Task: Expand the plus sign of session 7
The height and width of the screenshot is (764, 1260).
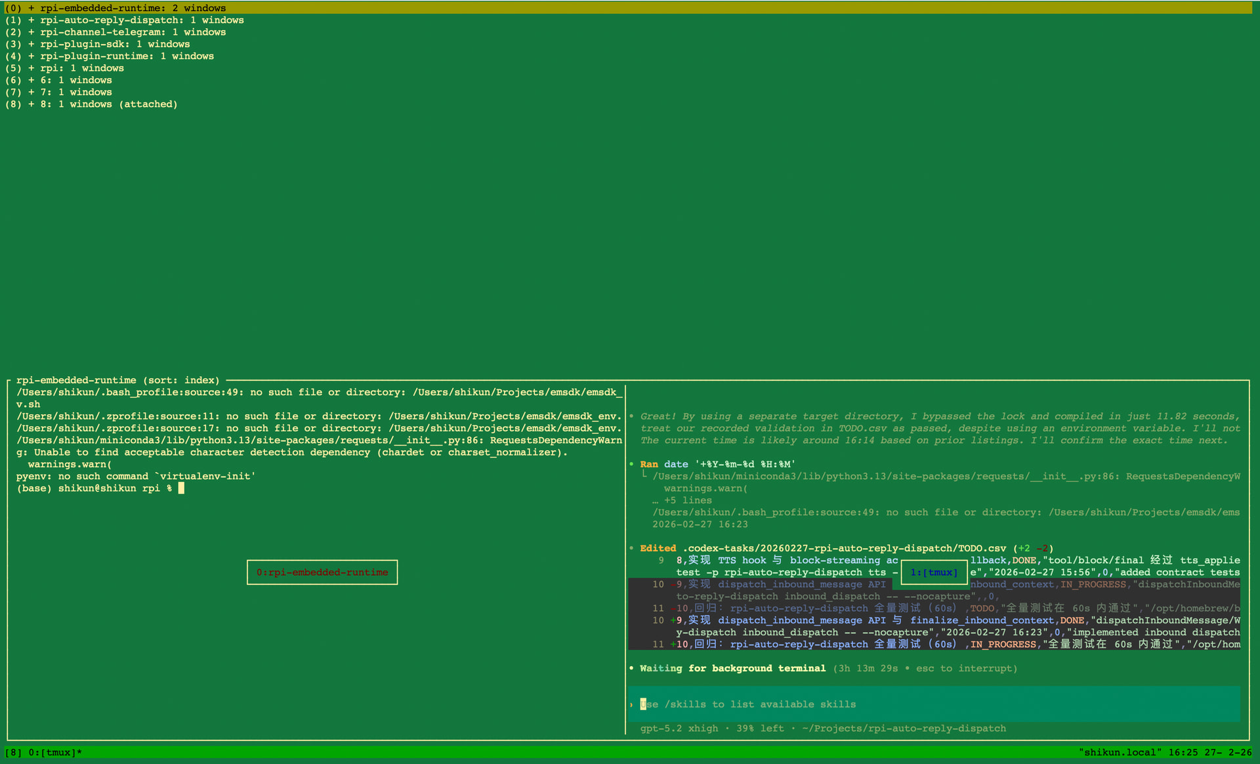Action: (x=31, y=92)
